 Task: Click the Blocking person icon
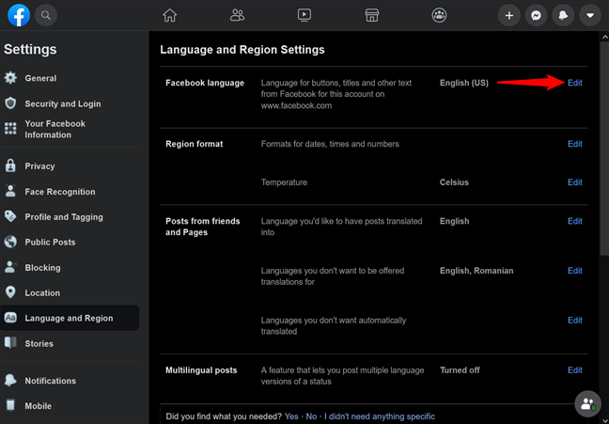(10, 267)
